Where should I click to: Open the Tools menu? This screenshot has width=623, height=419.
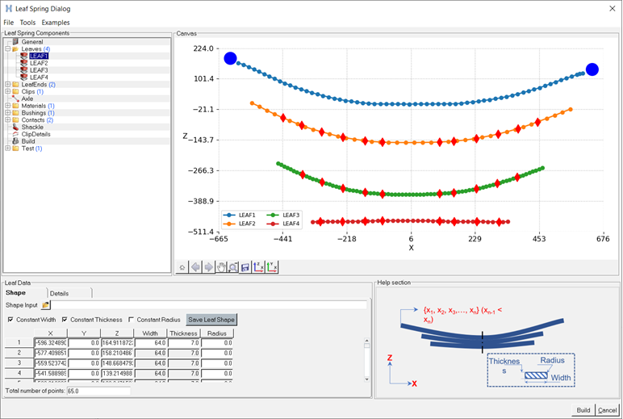coord(27,23)
